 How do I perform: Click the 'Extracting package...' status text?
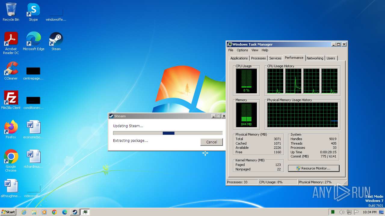coord(131,140)
